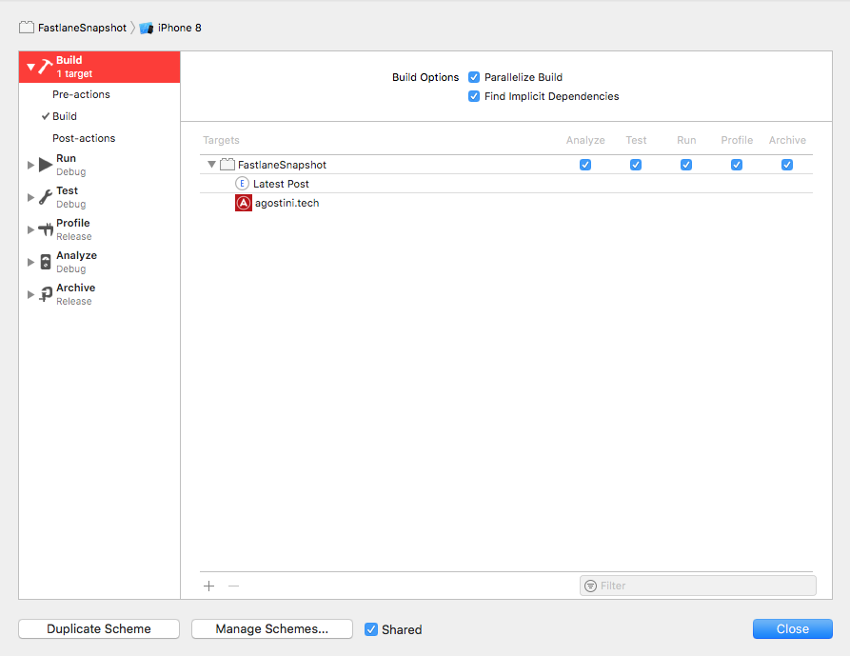Uncheck the Archive checkbox for FastlaneSnapshot
Screen dimensions: 850x656
(787, 165)
